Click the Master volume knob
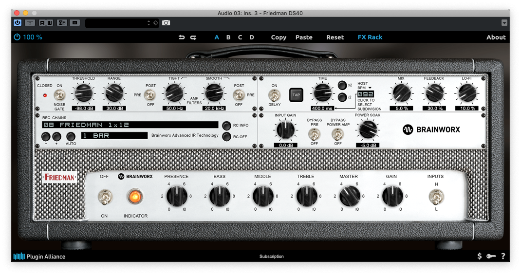This screenshot has height=275, width=521. click(x=350, y=196)
